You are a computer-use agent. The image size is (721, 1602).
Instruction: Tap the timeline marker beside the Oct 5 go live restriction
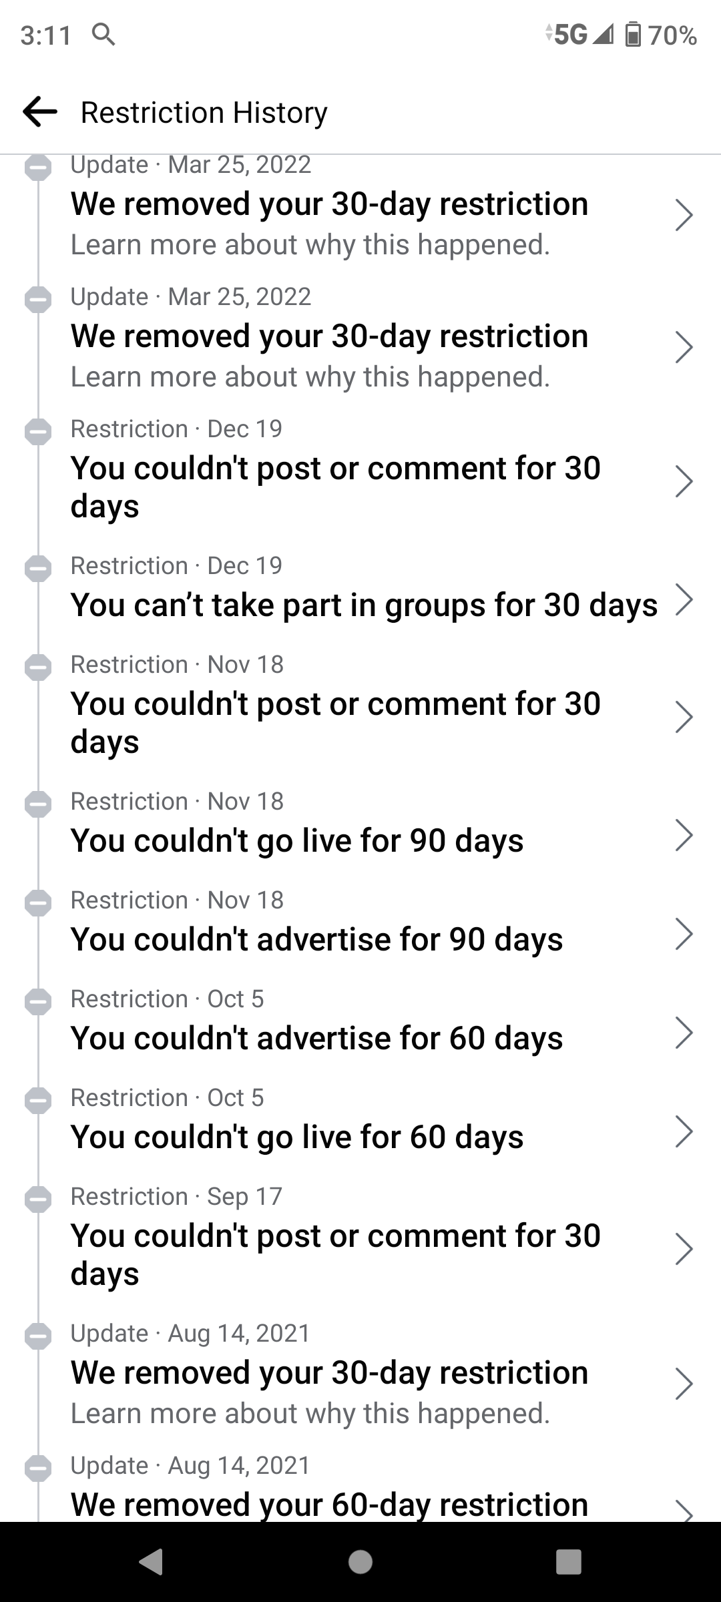pos(38,1101)
